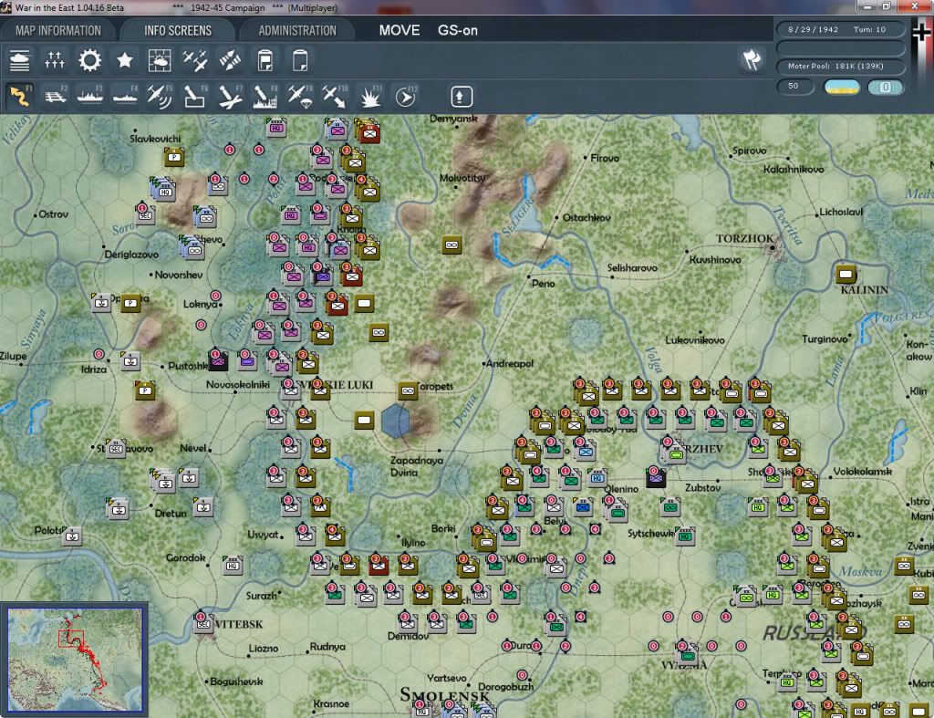Open the logistics report clipboard with flag
934x718 pixels.
(x=265, y=60)
